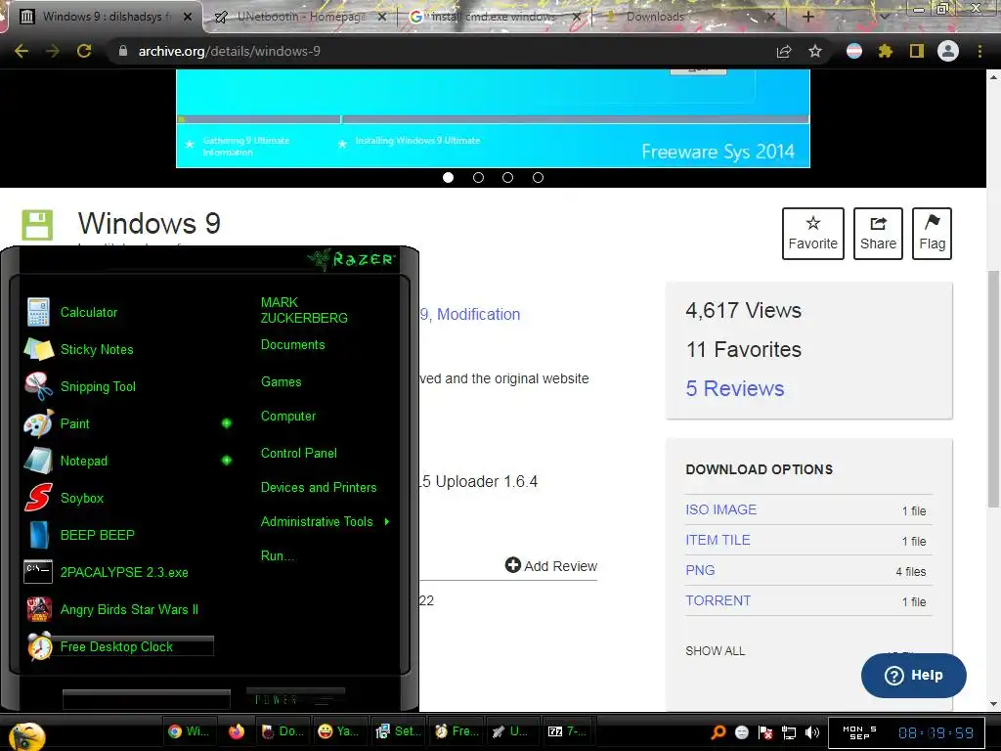Open Free Desktop Clock

click(x=120, y=646)
